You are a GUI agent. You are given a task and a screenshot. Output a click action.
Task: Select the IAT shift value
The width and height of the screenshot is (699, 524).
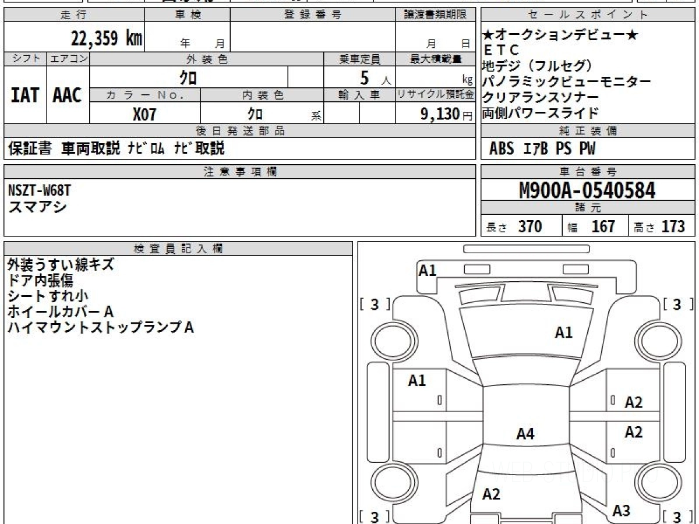(25, 95)
